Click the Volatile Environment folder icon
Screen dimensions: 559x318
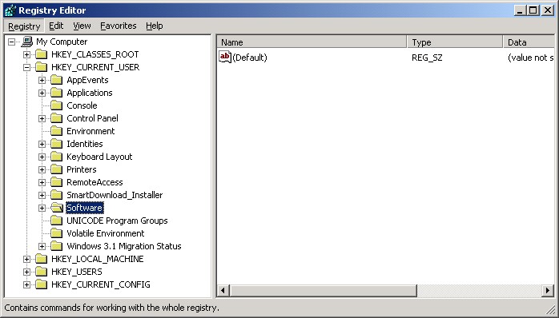pyautogui.click(x=57, y=233)
